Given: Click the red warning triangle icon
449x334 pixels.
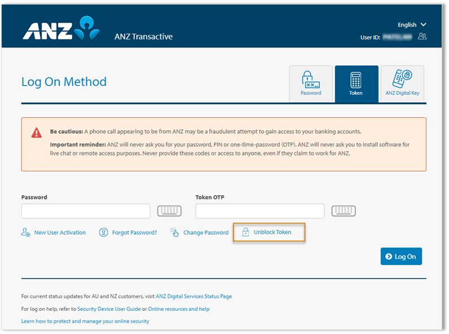Looking at the screenshot, I should (x=37, y=133).
